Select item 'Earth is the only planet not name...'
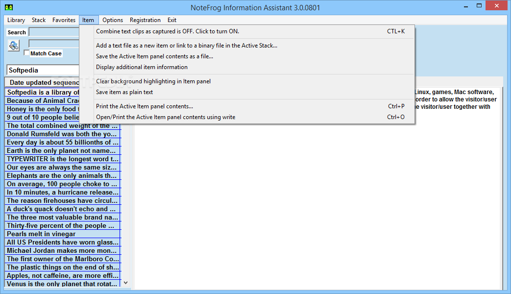The image size is (511, 294). (63, 150)
